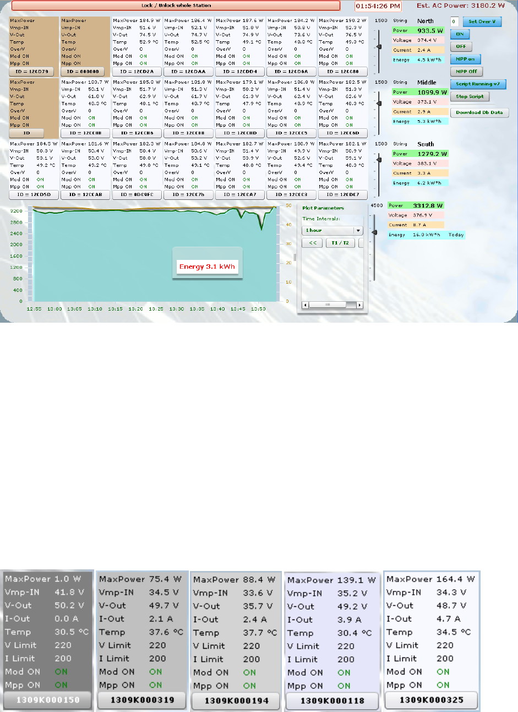Click the right arrow of the plot parameters scrollbar
Viewport: 518px width, 712px height.
click(360, 305)
